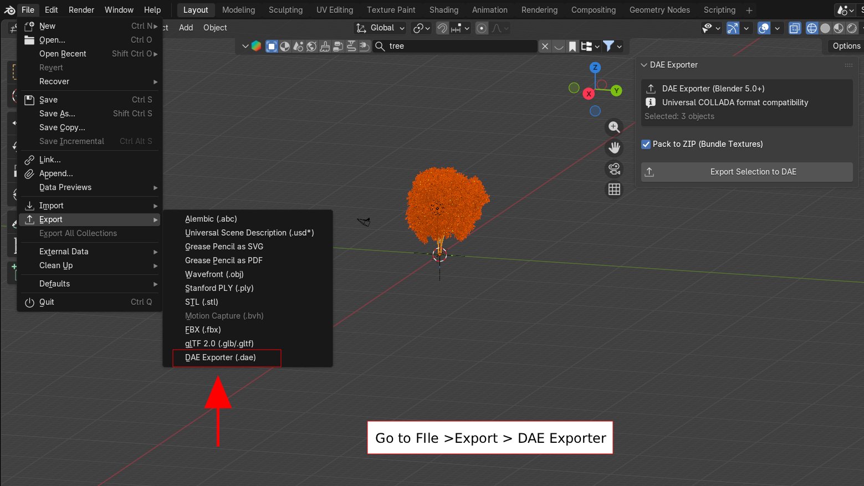Viewport: 864px width, 486px height.
Task: Click the Options button
Action: [x=846, y=46]
